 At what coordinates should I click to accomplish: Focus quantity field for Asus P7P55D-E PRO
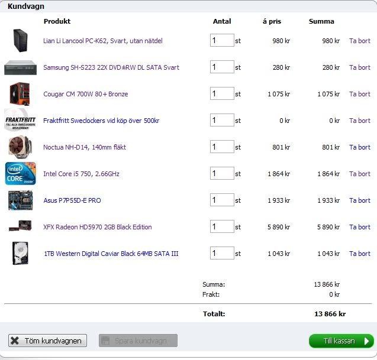pyautogui.click(x=222, y=200)
